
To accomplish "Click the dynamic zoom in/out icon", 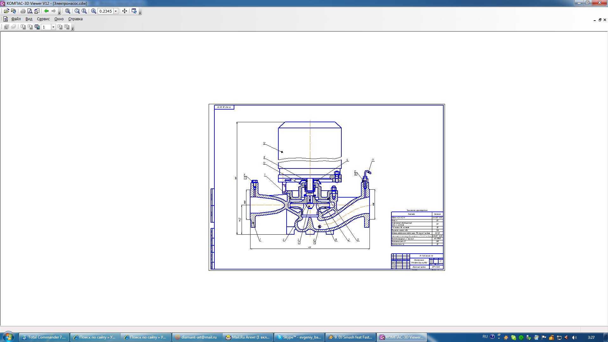I will click(84, 11).
